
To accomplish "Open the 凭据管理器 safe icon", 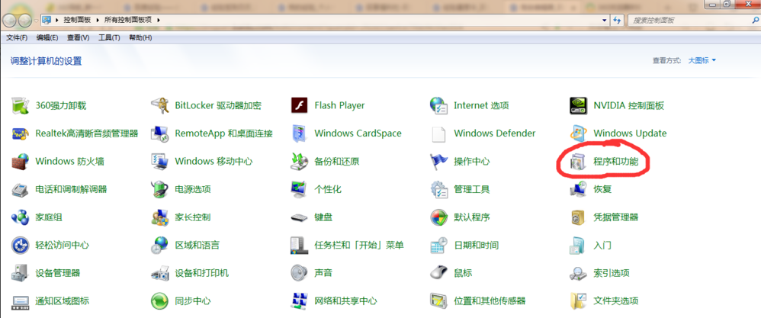I will (579, 217).
